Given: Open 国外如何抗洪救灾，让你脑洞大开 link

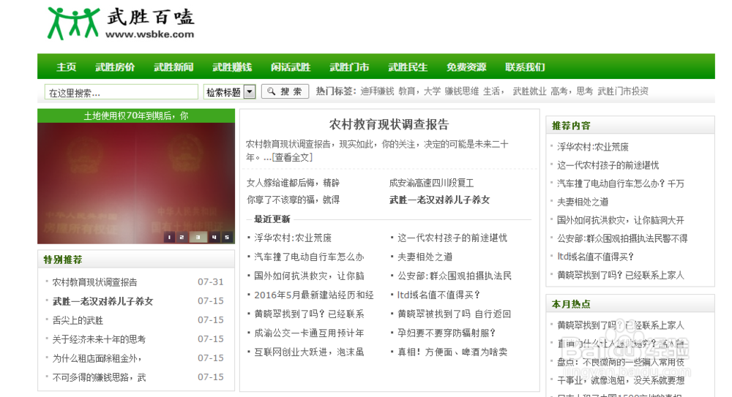Looking at the screenshot, I should (x=621, y=220).
